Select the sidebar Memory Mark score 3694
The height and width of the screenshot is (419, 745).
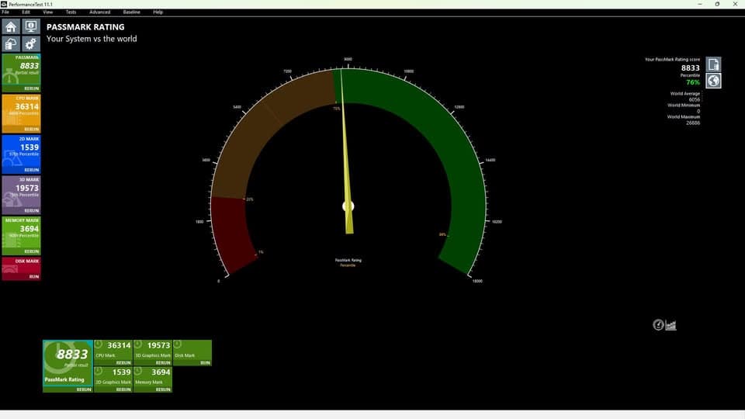[29, 228]
